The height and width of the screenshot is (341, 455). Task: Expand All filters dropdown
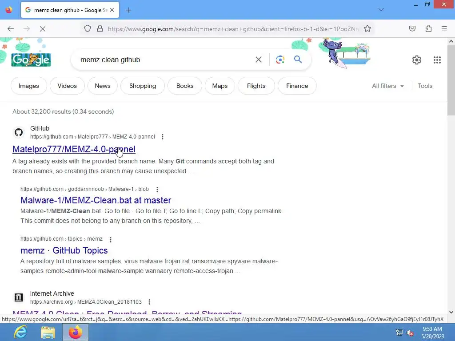[387, 86]
